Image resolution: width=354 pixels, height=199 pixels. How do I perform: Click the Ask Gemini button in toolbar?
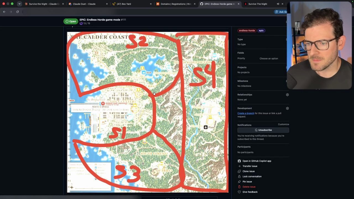click(x=281, y=12)
